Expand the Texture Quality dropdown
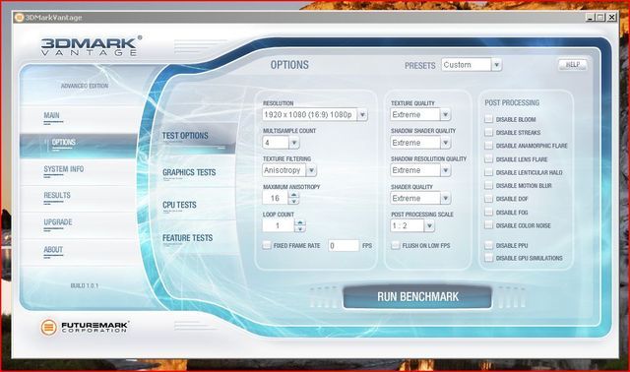 tap(445, 115)
